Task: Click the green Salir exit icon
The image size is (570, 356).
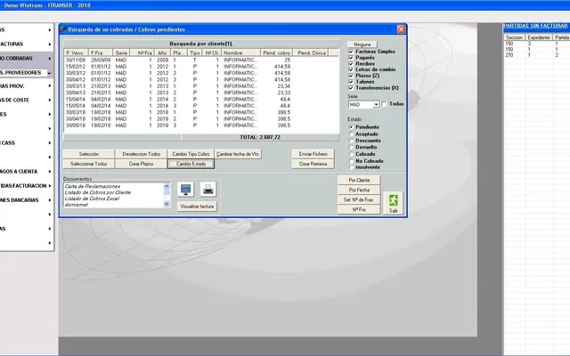Action: (394, 203)
